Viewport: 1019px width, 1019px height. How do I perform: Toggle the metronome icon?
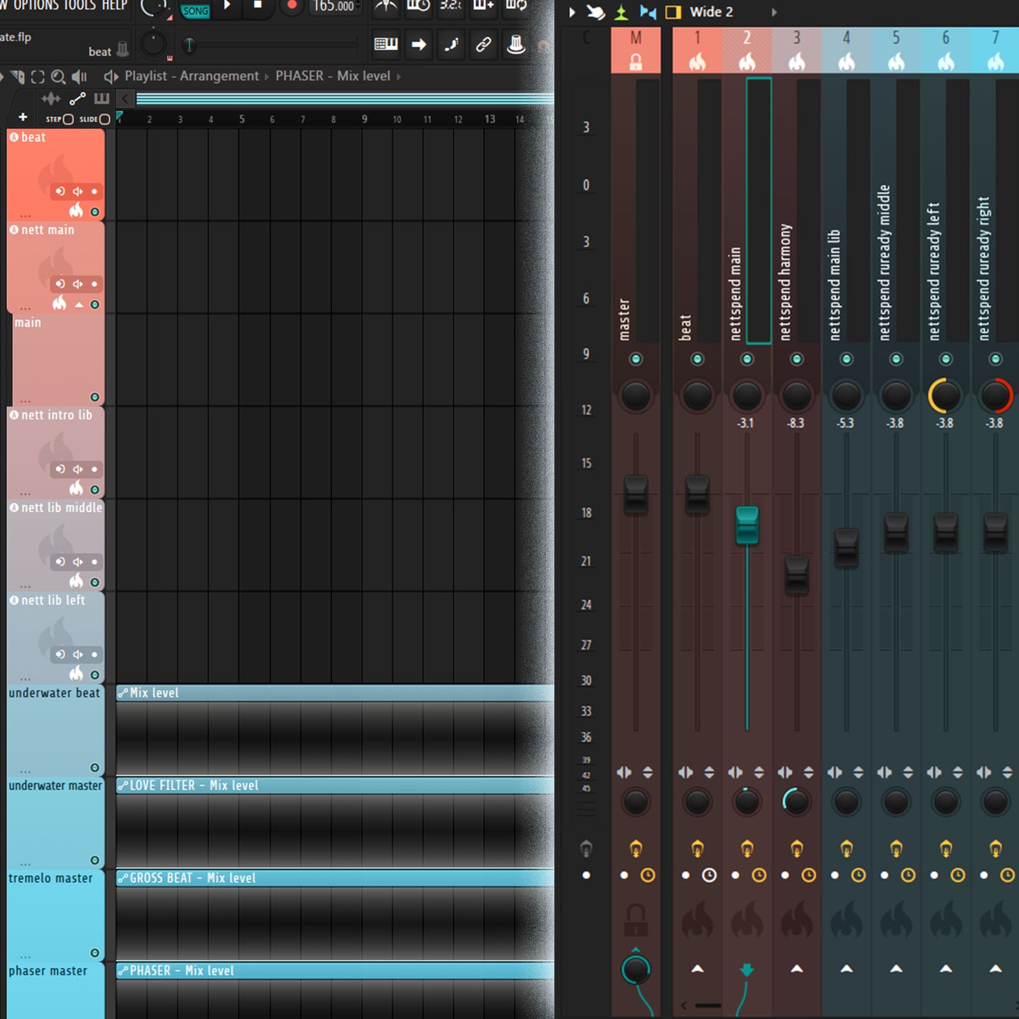click(x=386, y=6)
